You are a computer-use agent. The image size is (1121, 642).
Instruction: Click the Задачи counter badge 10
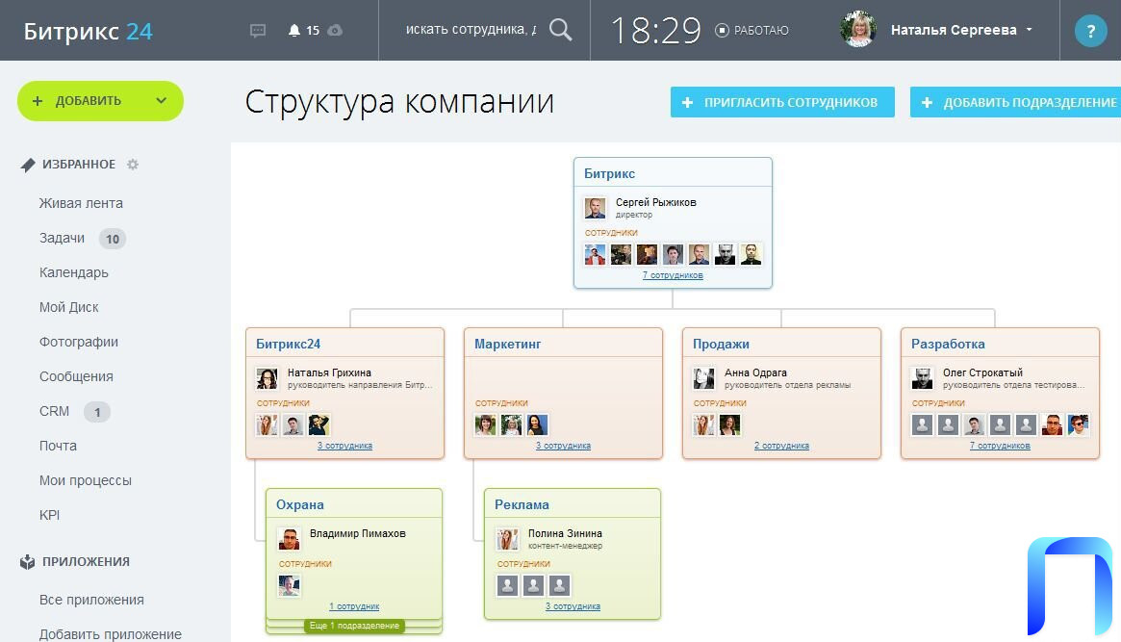(113, 239)
